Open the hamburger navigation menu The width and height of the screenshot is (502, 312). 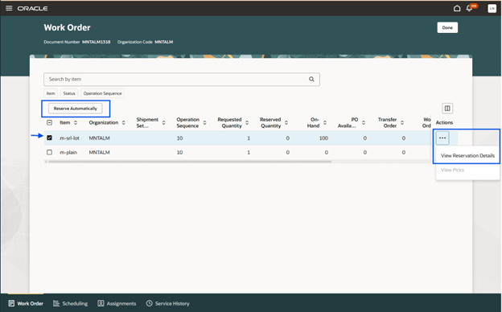click(x=9, y=8)
